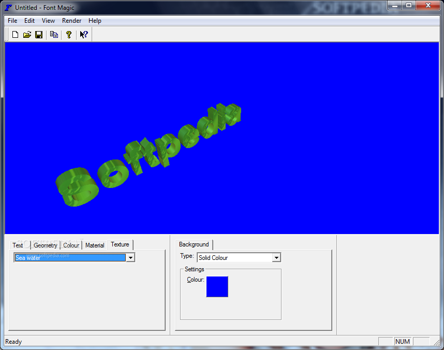Screen dimensions: 444x350
Task: Maximize the Font Magic window
Action: 409,5
